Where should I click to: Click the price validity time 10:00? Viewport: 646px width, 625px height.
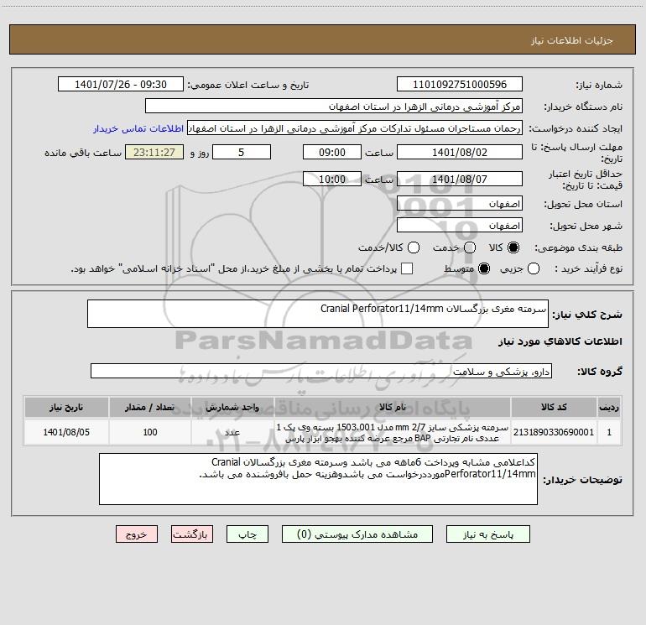tap(332, 179)
